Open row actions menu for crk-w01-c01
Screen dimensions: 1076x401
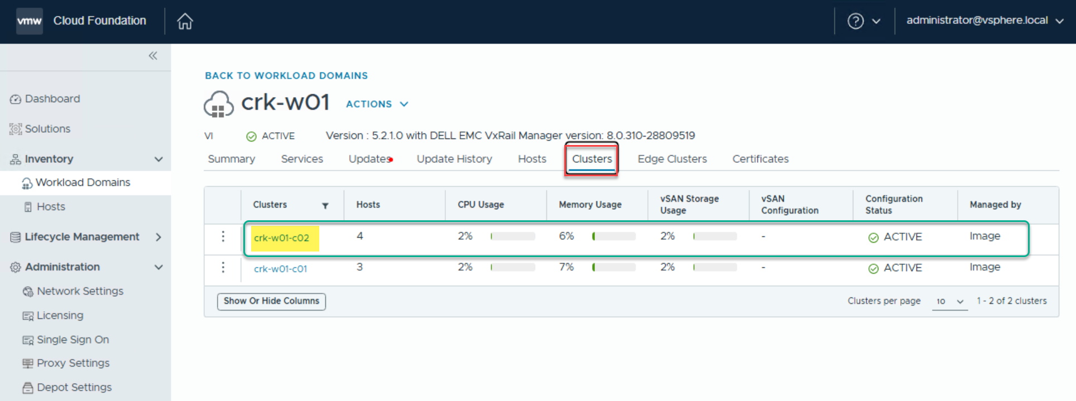[x=223, y=268]
